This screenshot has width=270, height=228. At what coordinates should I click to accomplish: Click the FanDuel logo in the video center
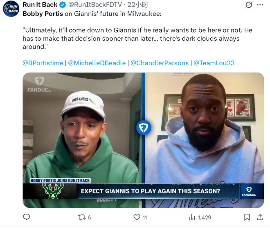click(144, 128)
